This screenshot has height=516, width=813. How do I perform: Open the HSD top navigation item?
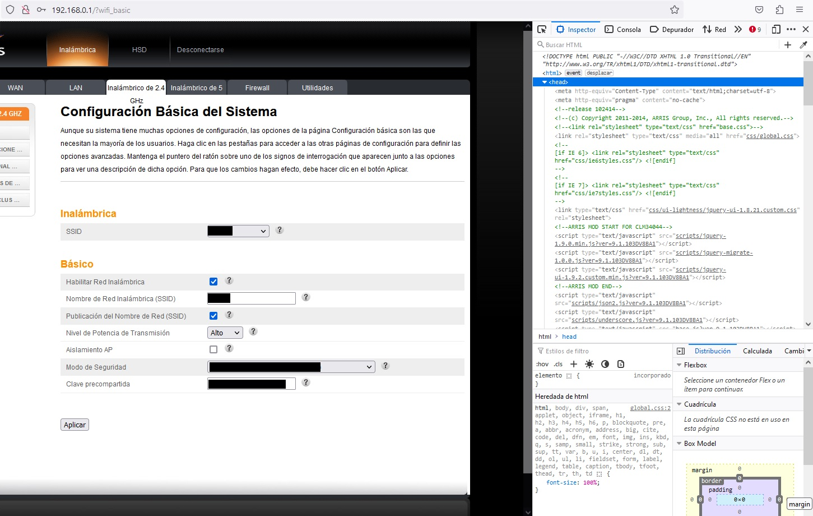coord(139,49)
